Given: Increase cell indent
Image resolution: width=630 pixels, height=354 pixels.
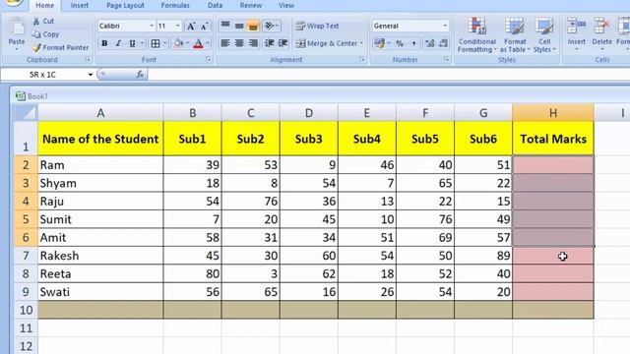Looking at the screenshot, I should [x=283, y=43].
